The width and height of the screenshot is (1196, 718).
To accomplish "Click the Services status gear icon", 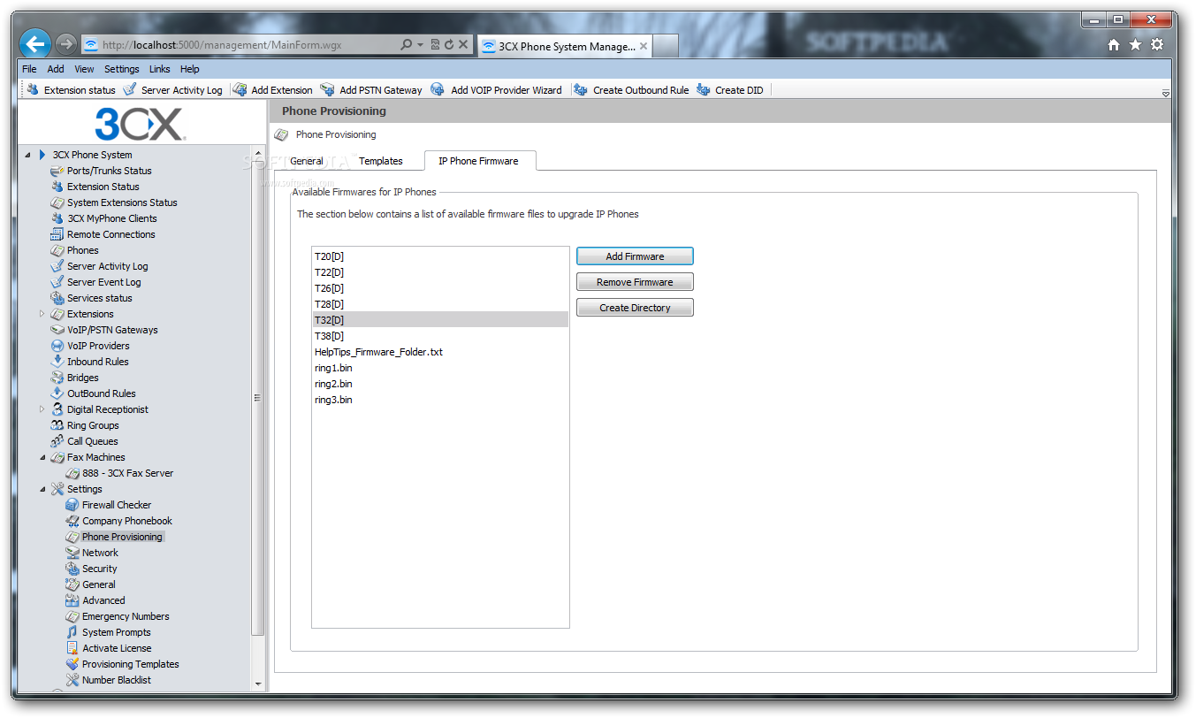I will click(x=57, y=298).
